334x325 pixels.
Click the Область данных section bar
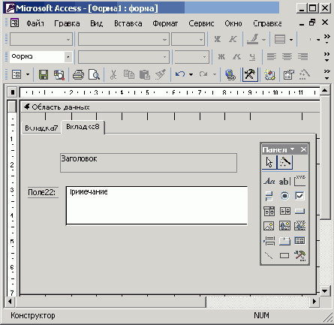(170, 107)
